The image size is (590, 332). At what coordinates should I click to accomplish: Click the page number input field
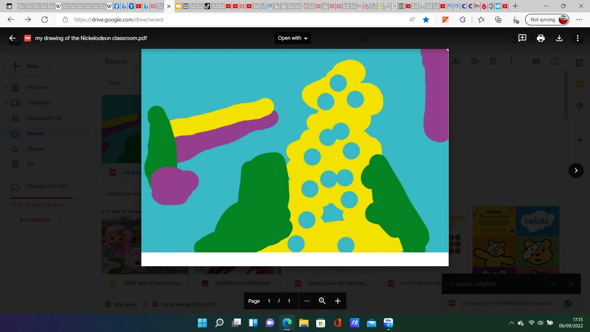(x=269, y=301)
